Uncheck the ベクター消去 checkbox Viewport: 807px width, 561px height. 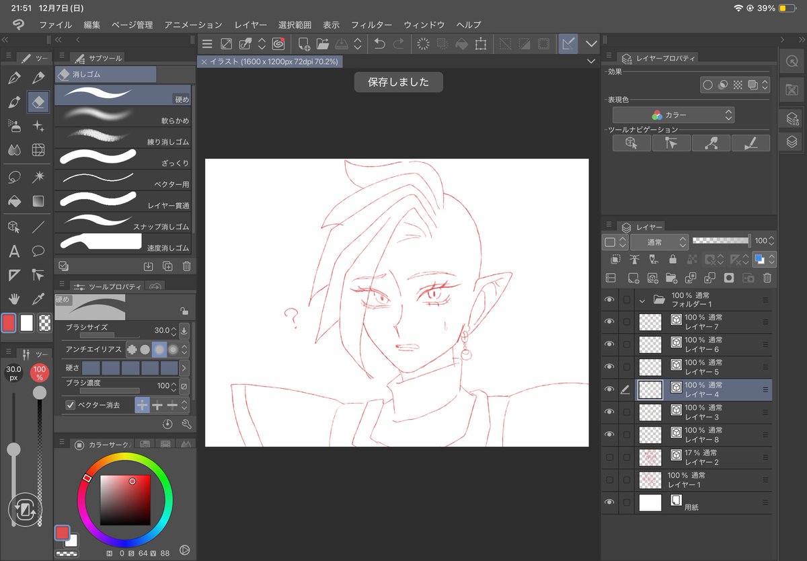point(71,405)
